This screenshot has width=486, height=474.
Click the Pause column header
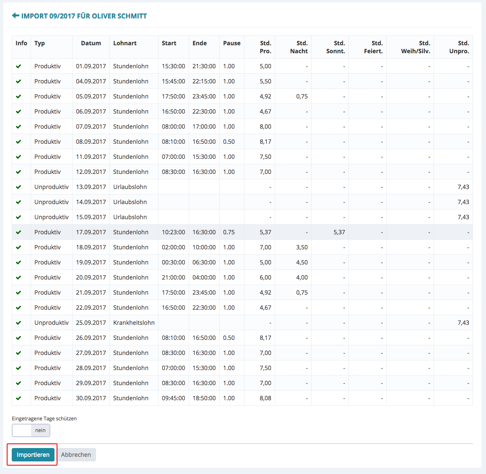click(231, 43)
